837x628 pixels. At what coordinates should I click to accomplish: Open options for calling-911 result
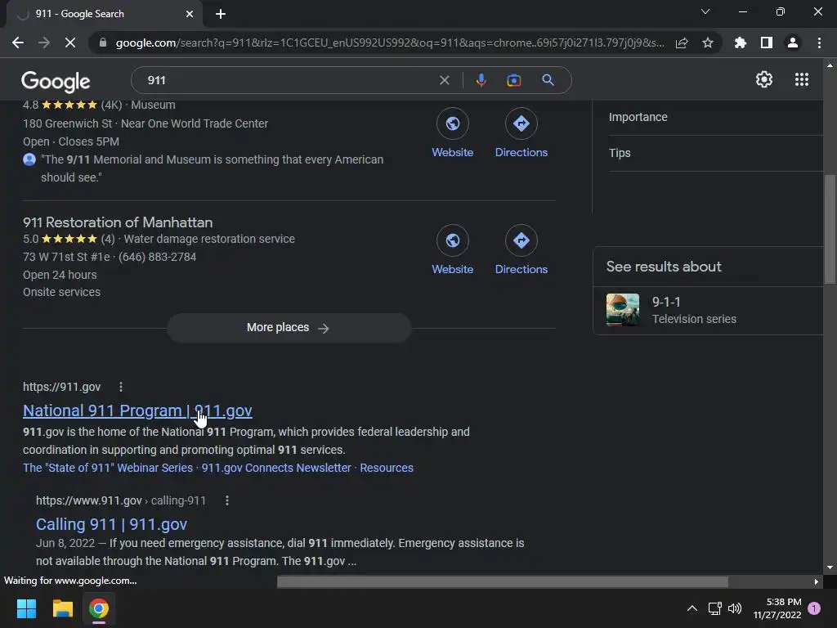[227, 500]
